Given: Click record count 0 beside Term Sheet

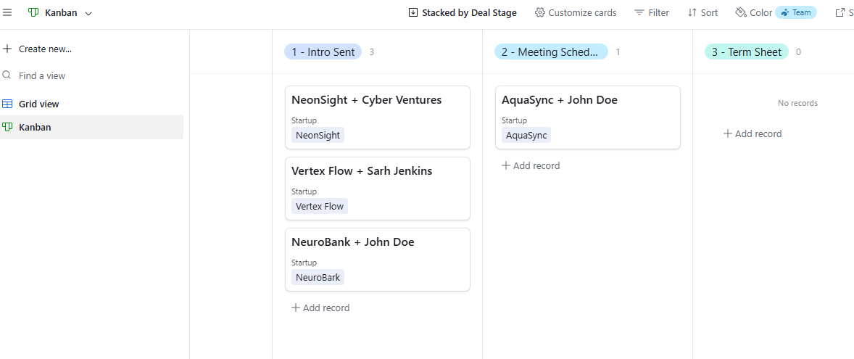Looking at the screenshot, I should (798, 52).
